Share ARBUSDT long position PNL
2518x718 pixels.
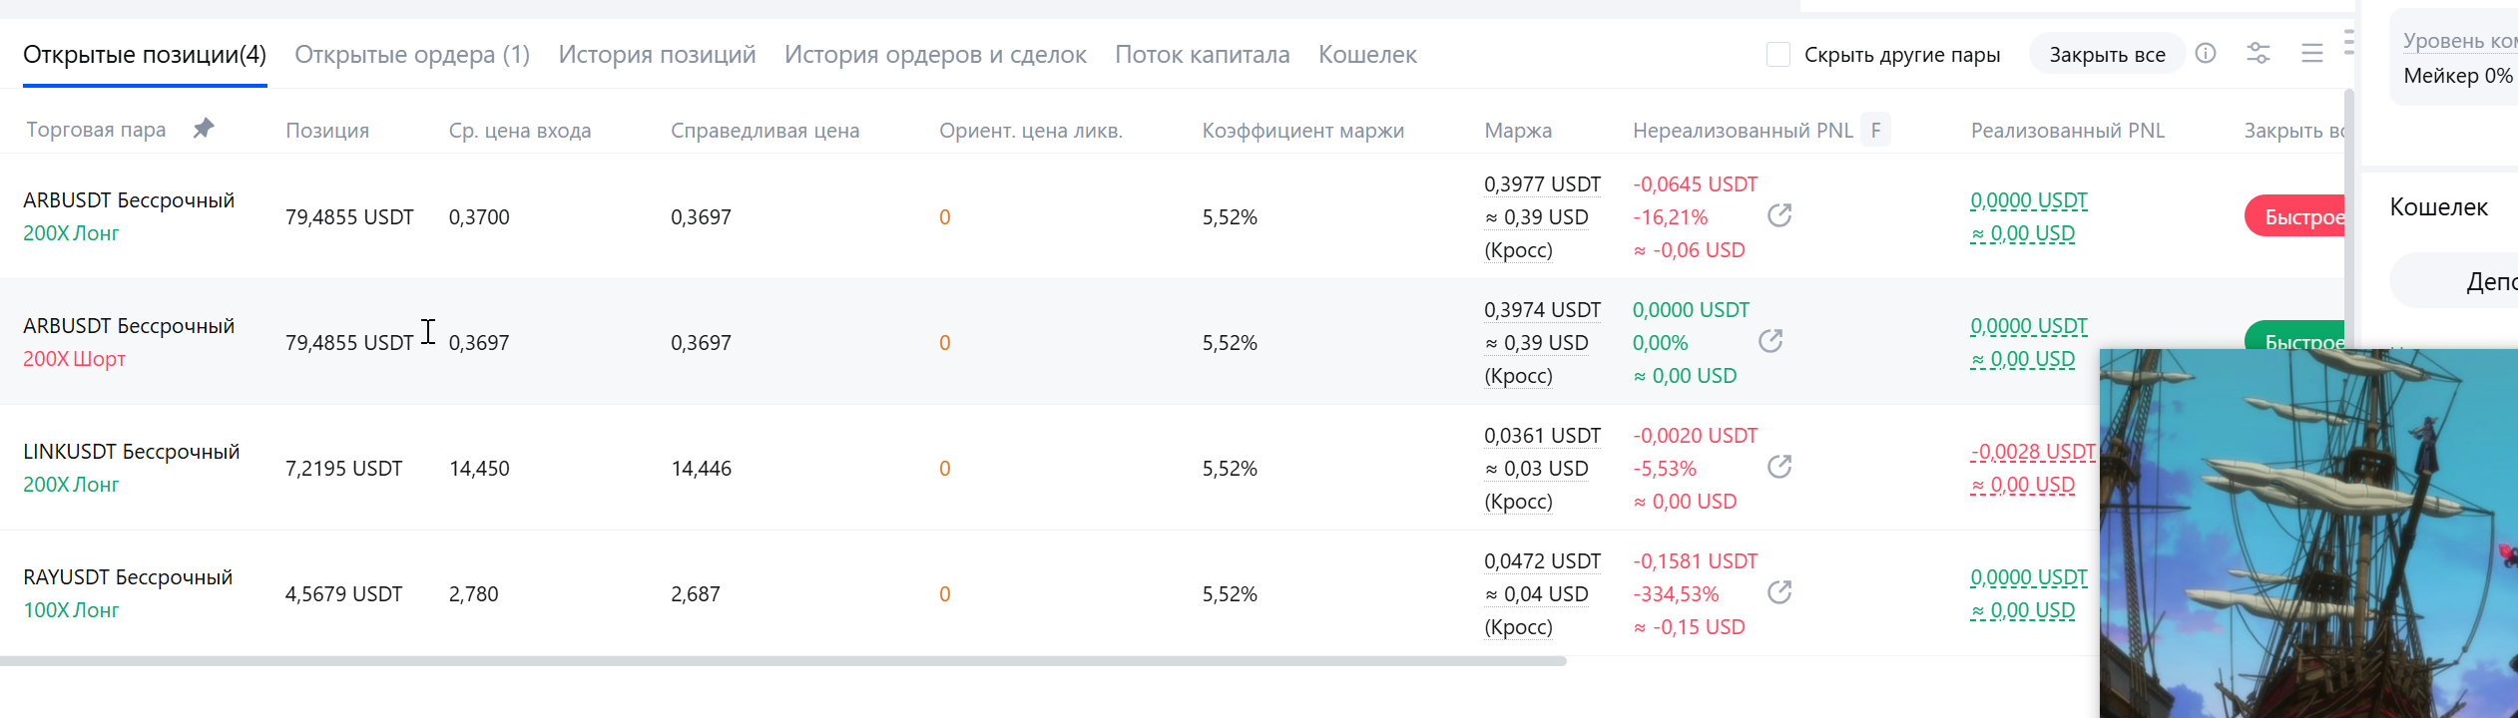pos(1779,215)
